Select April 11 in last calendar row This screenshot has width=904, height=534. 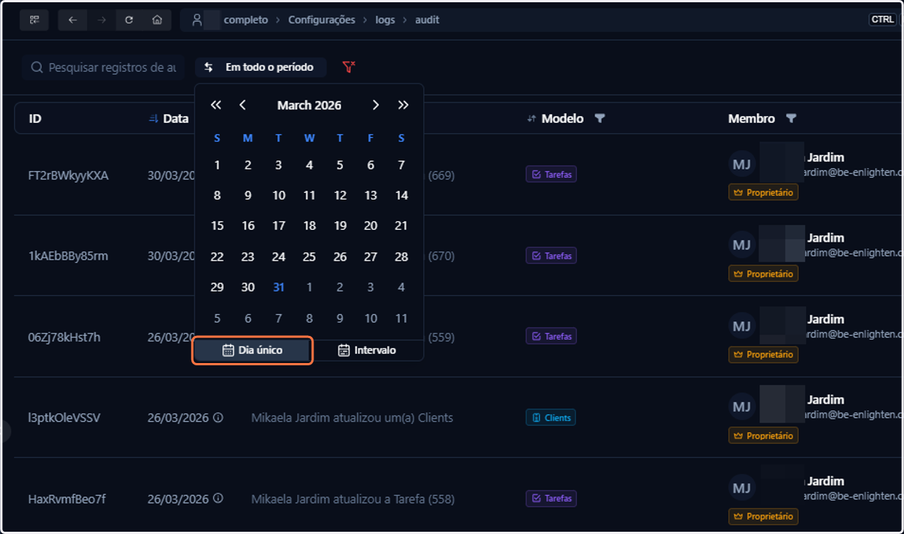[x=402, y=319]
